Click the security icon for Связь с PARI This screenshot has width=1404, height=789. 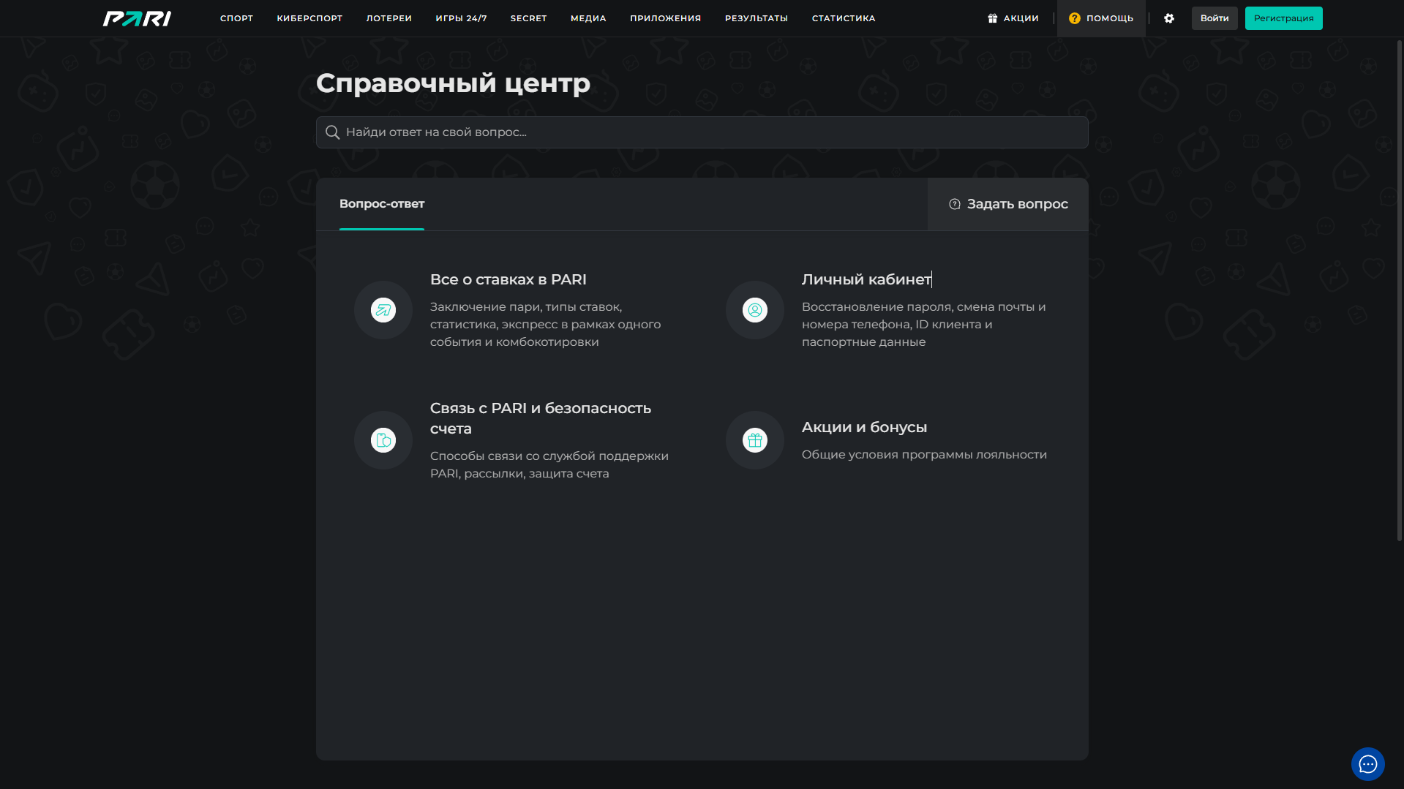(x=383, y=440)
